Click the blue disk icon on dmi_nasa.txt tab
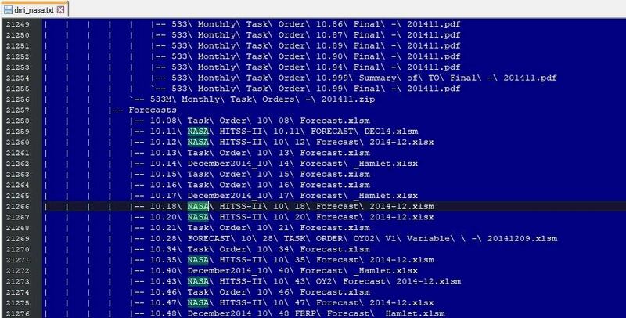This screenshot has height=318, width=626. pyautogui.click(x=8, y=9)
